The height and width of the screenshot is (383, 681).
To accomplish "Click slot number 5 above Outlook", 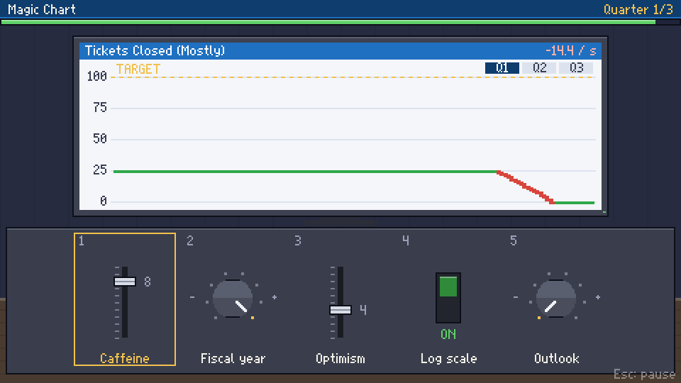I will coord(514,240).
